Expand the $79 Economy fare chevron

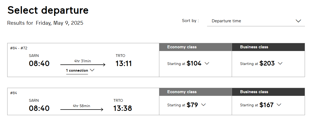tap(203, 105)
